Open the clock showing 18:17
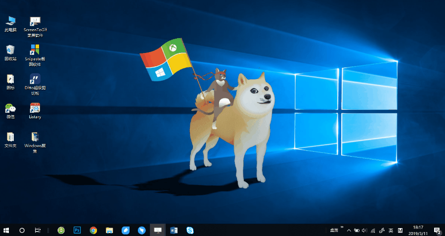 (x=418, y=230)
